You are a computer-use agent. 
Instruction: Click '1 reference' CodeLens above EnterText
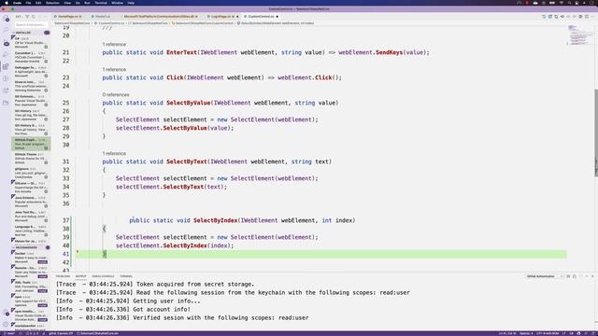click(x=114, y=44)
